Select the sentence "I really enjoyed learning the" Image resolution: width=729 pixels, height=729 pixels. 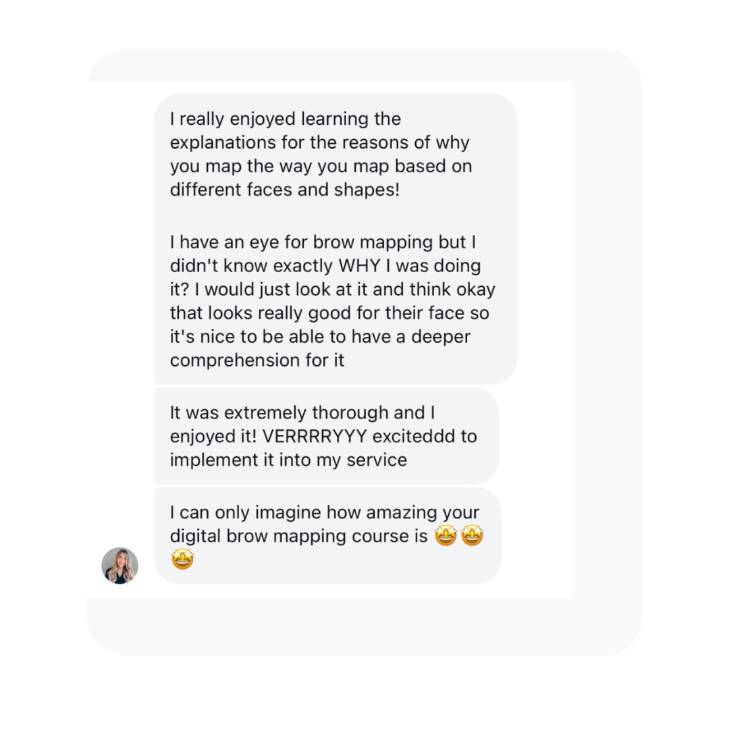pos(285,119)
